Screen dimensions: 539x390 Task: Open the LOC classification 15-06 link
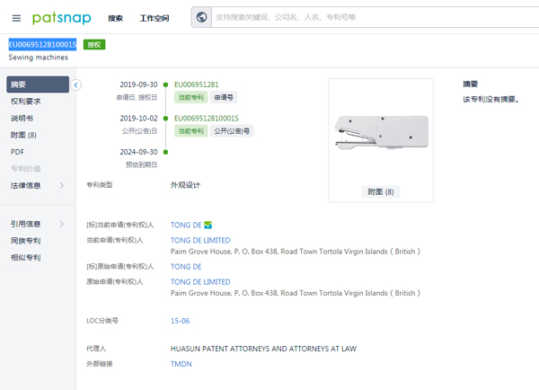point(181,321)
